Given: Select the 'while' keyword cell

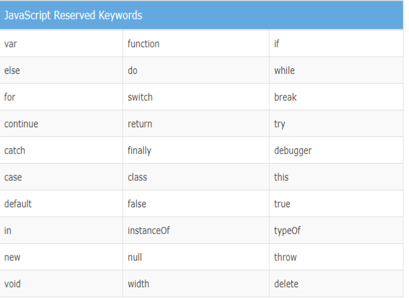Looking at the screenshot, I should [336, 71].
